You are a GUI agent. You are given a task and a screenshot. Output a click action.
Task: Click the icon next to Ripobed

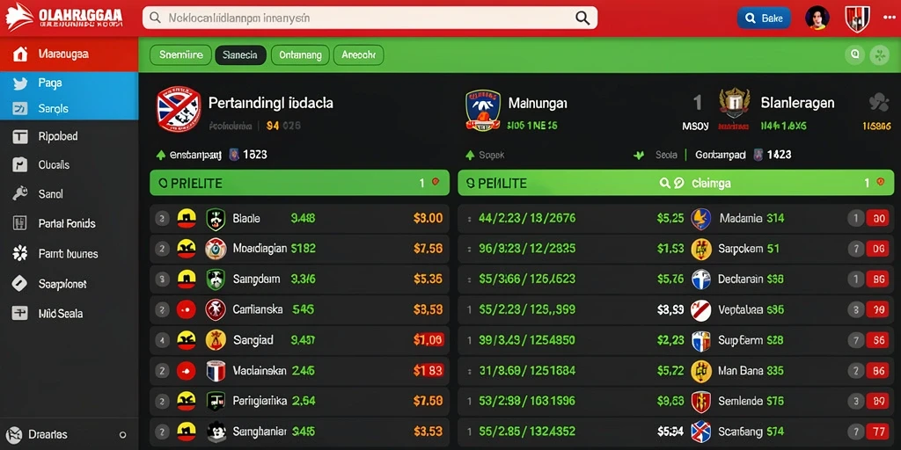pyautogui.click(x=20, y=136)
